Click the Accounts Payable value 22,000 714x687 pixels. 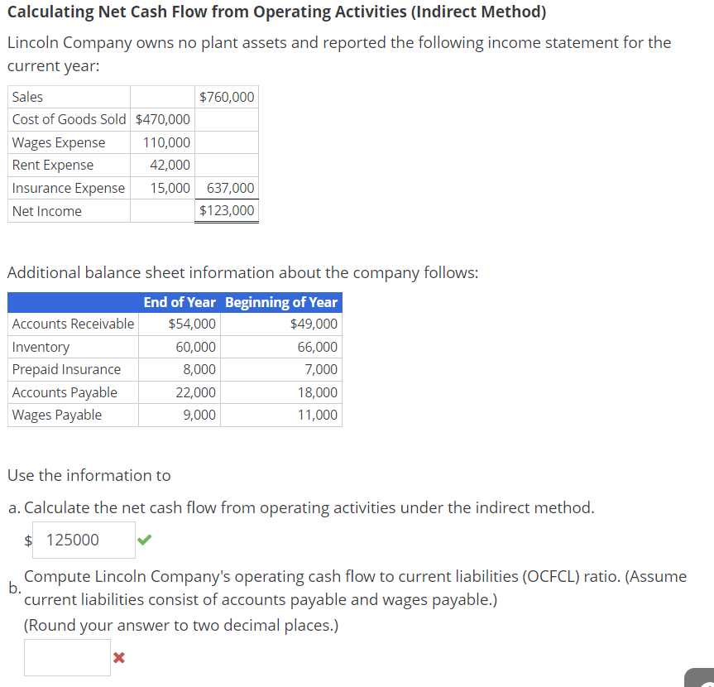point(195,392)
